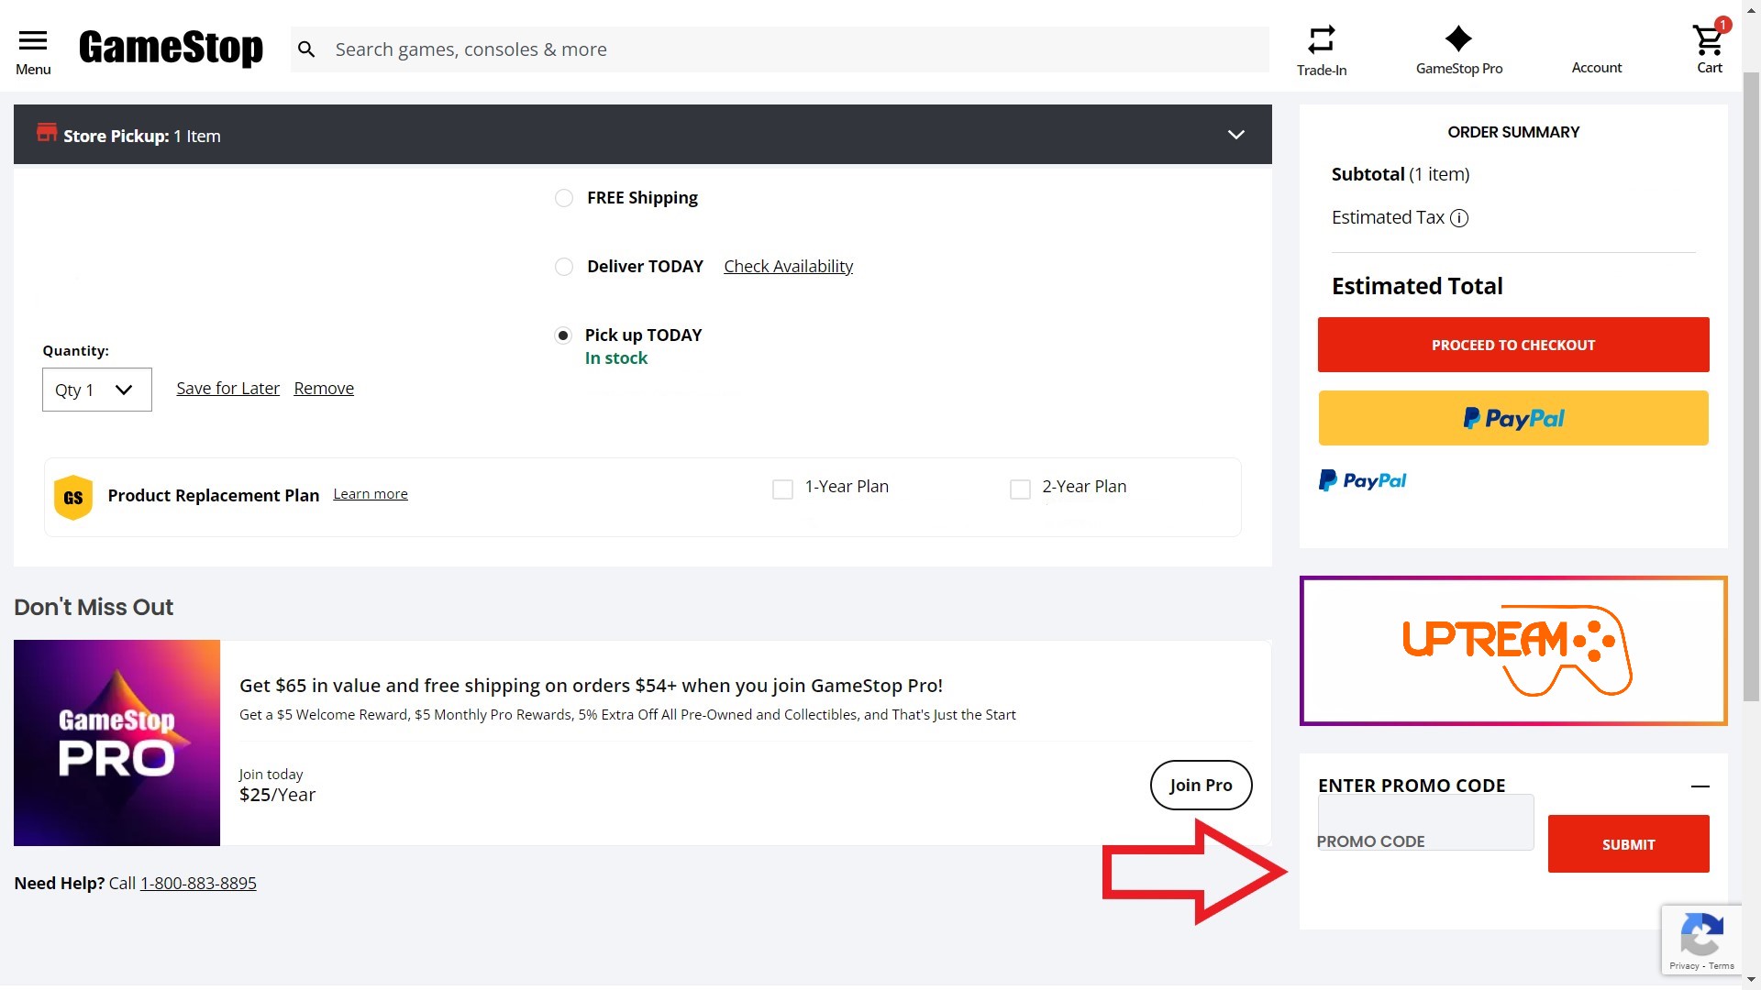Click the Join Pro button

[x=1201, y=785]
